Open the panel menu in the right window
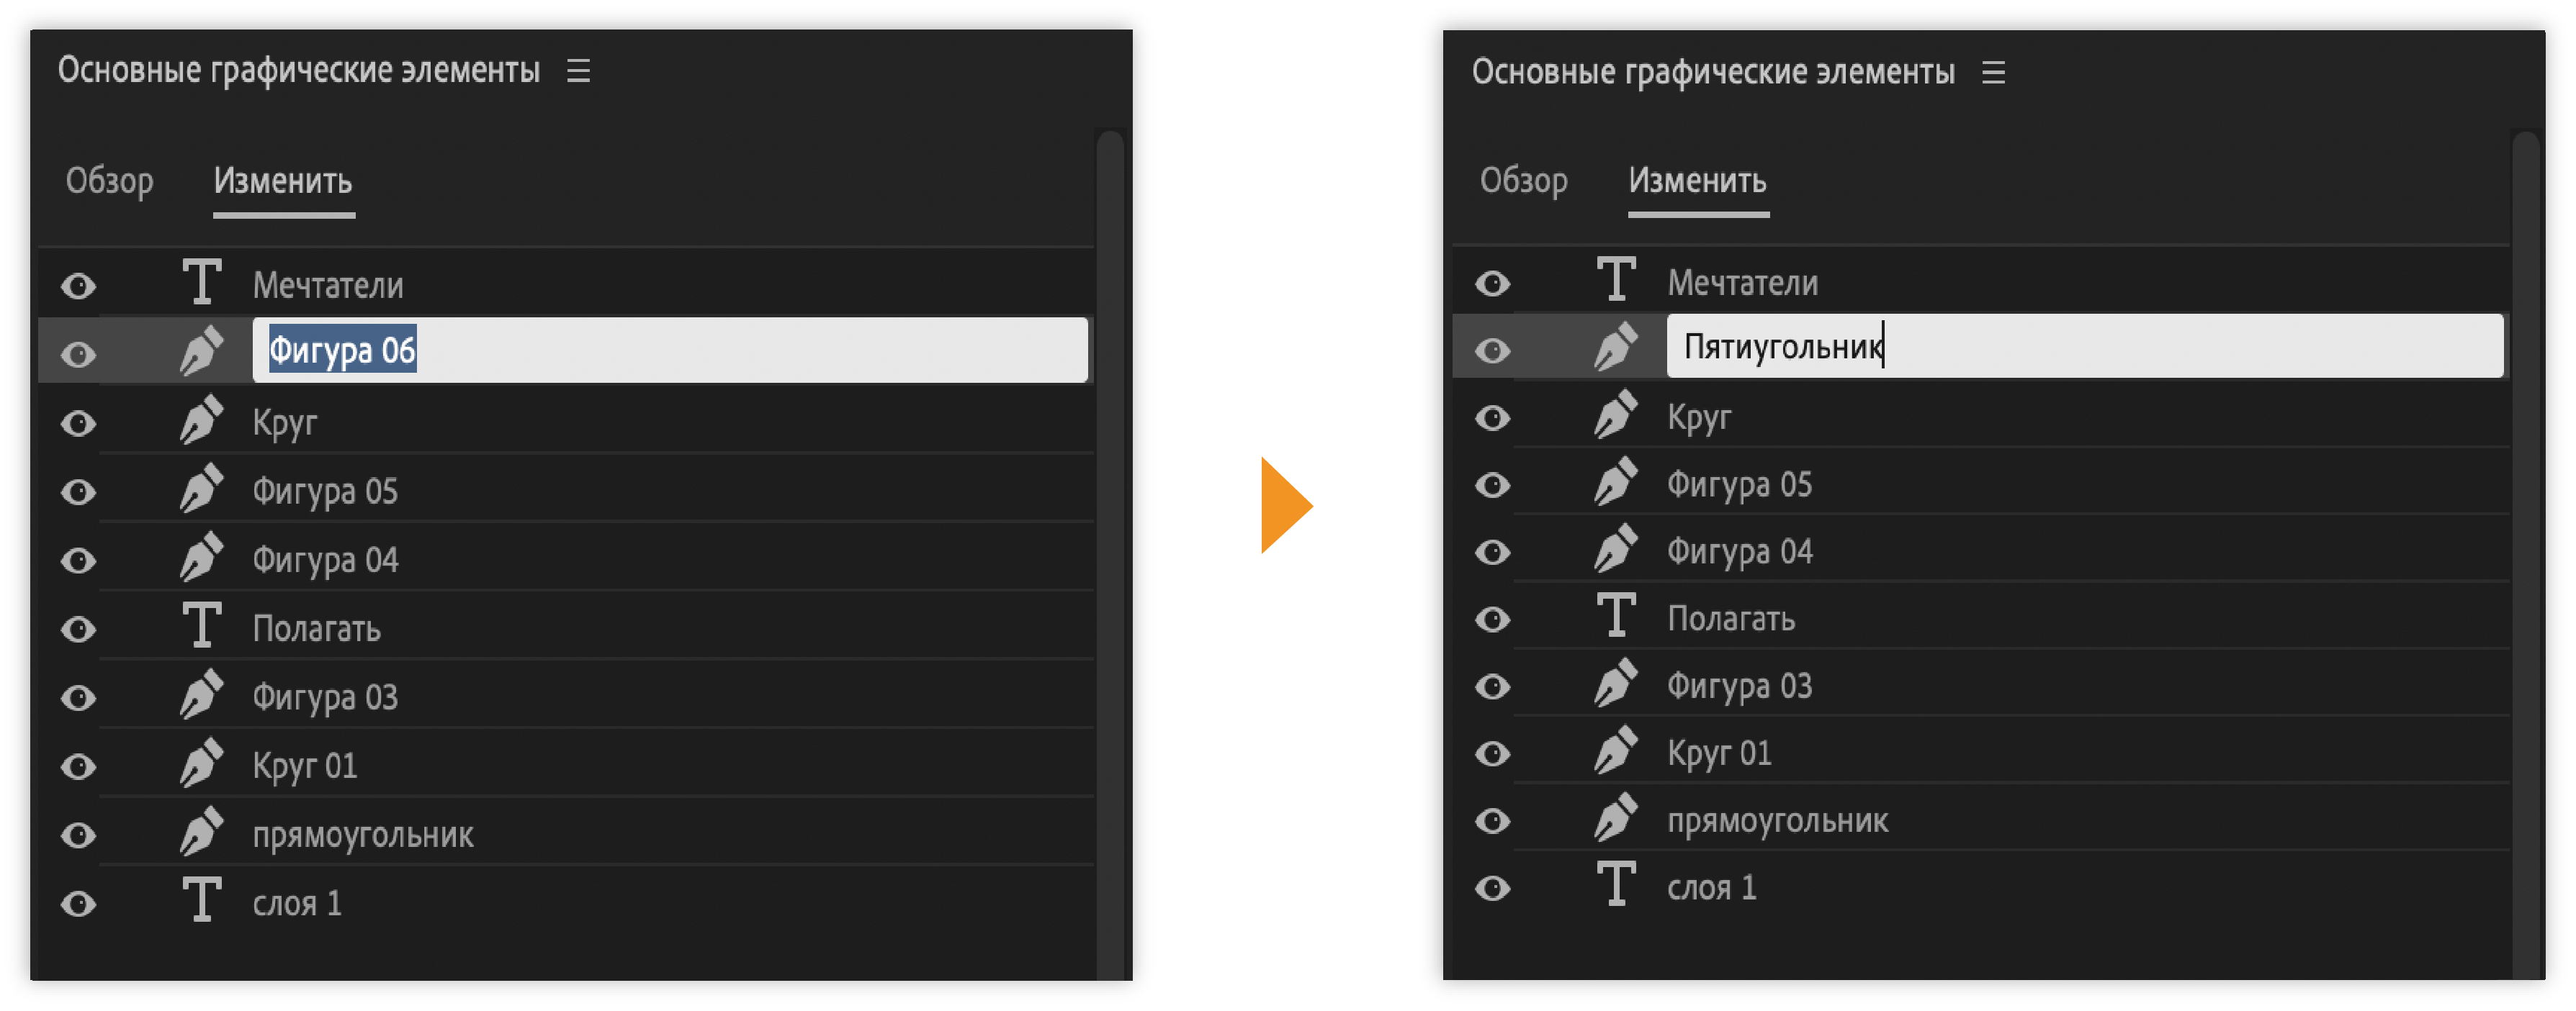Image resolution: width=2576 pixels, height=1011 pixels. [1994, 71]
